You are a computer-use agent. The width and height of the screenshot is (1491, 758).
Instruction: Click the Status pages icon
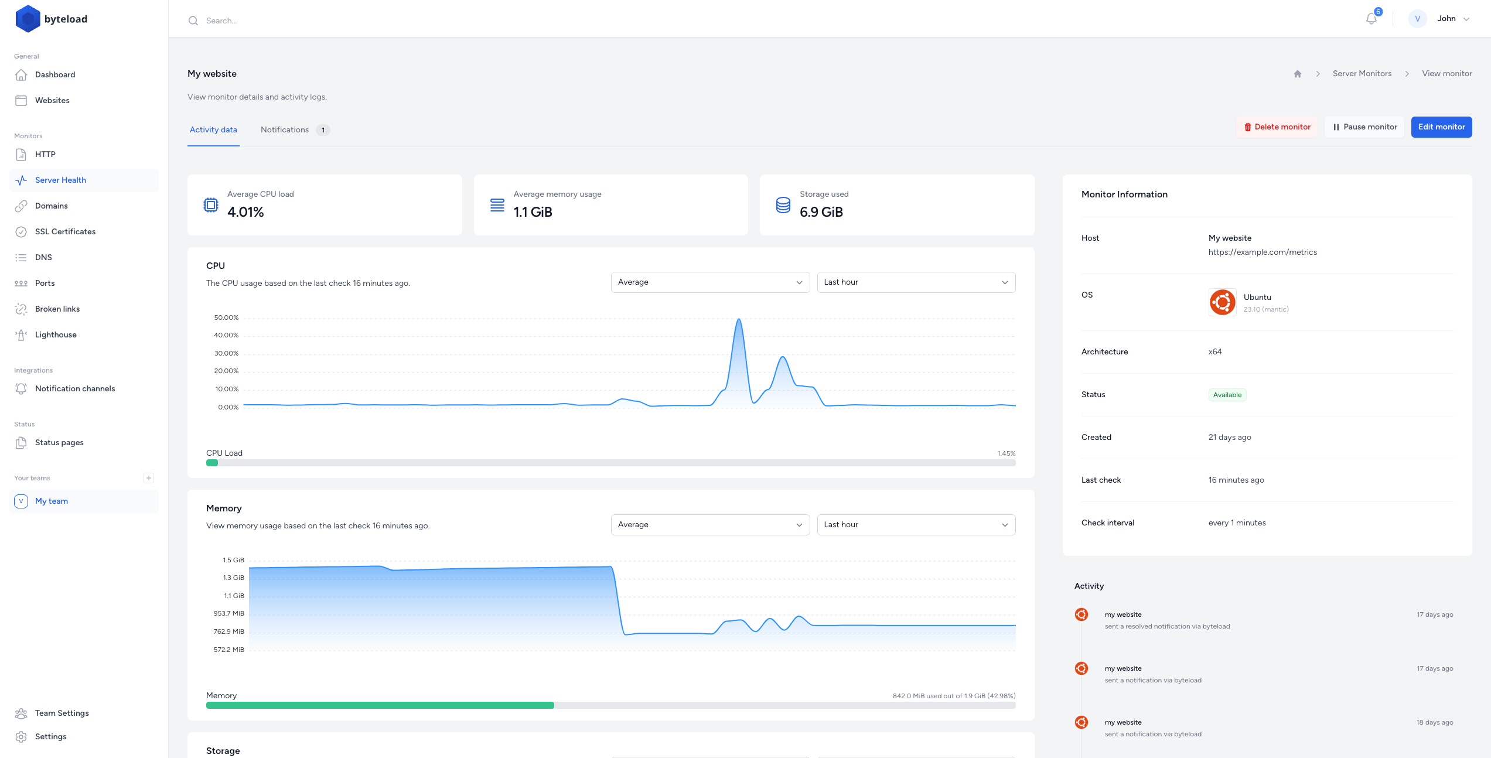click(x=21, y=442)
